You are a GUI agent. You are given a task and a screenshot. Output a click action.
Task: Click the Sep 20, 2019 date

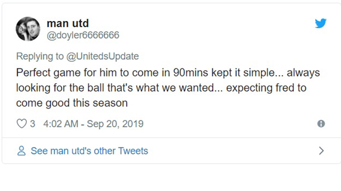[x=115, y=124]
